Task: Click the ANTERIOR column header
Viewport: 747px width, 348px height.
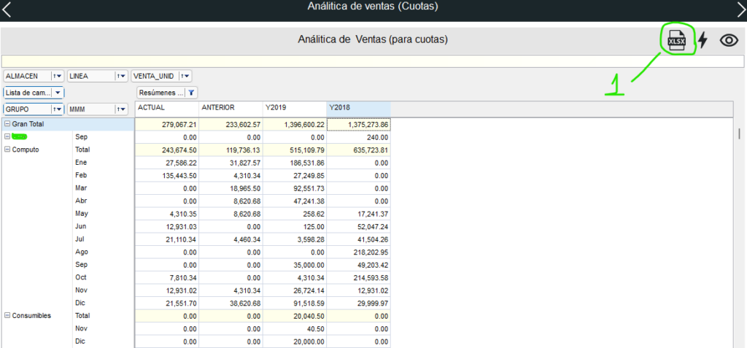Action: click(231, 108)
